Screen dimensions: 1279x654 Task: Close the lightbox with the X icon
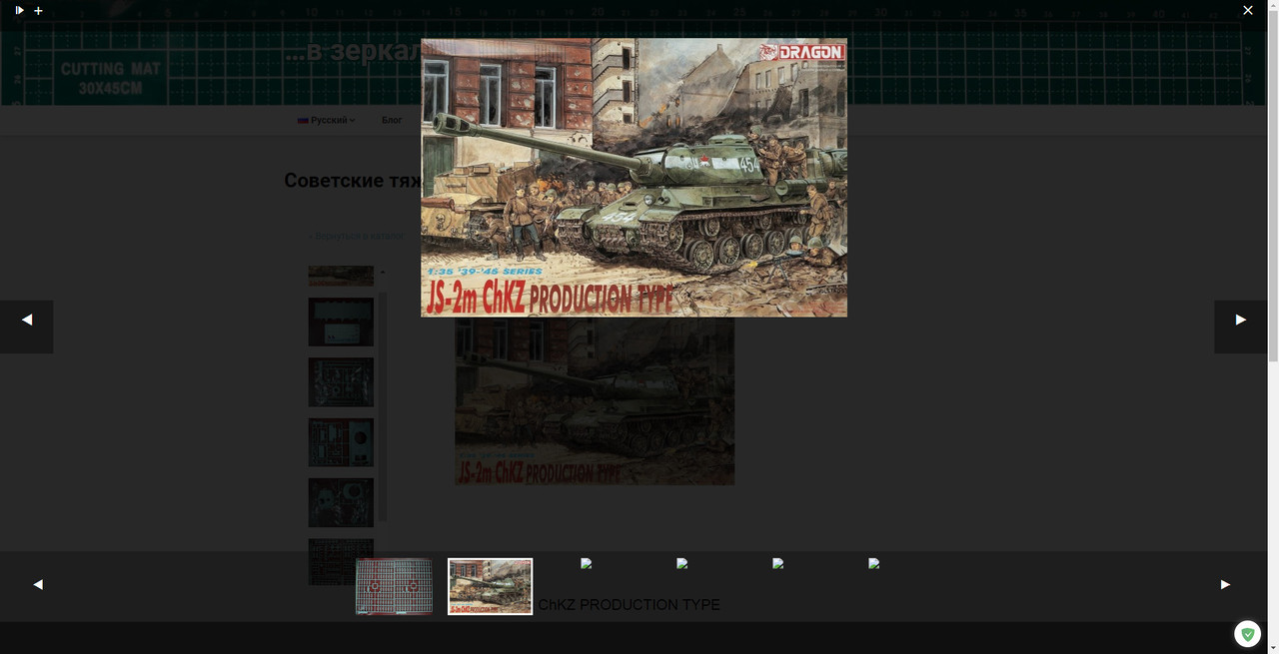[x=1248, y=10]
